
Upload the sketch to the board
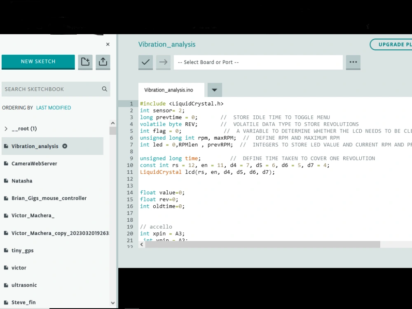coord(163,62)
